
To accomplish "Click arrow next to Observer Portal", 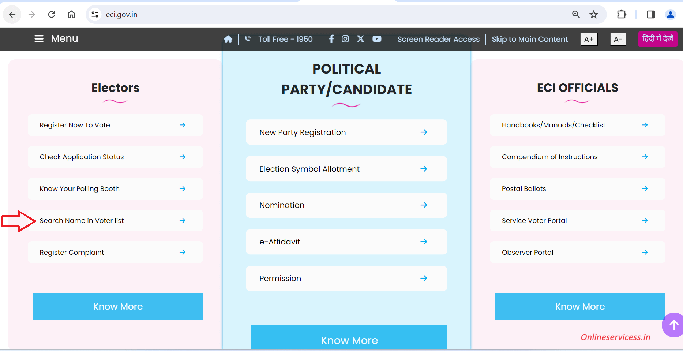I will click(x=645, y=253).
